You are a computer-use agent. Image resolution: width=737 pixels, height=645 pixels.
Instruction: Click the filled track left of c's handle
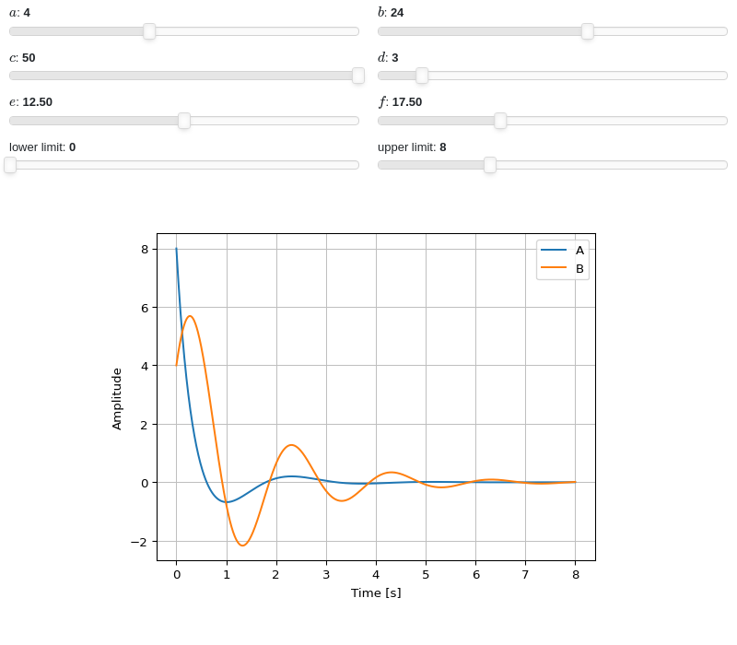point(181,76)
